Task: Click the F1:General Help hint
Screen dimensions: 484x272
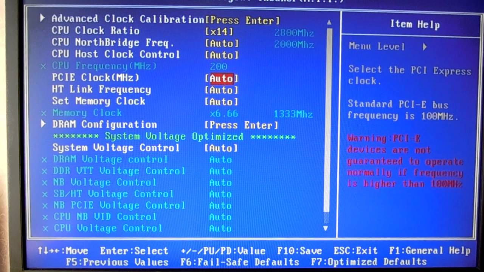Action: 430,250
